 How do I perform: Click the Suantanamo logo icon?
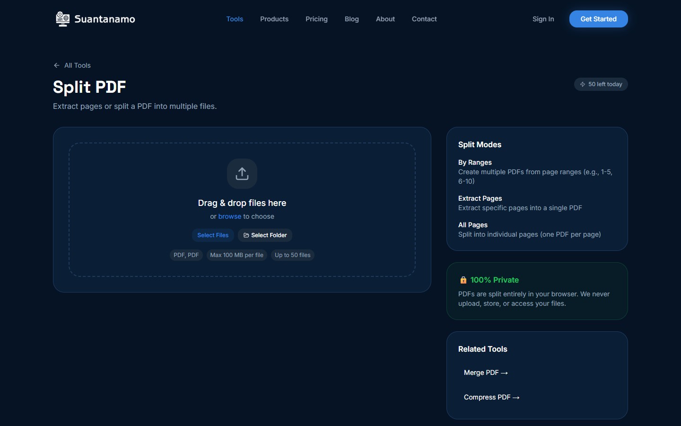pyautogui.click(x=62, y=19)
